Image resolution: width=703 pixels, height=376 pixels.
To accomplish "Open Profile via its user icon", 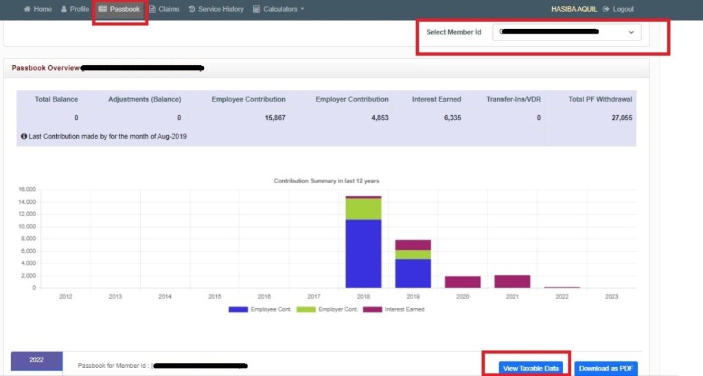I will 64,10.
